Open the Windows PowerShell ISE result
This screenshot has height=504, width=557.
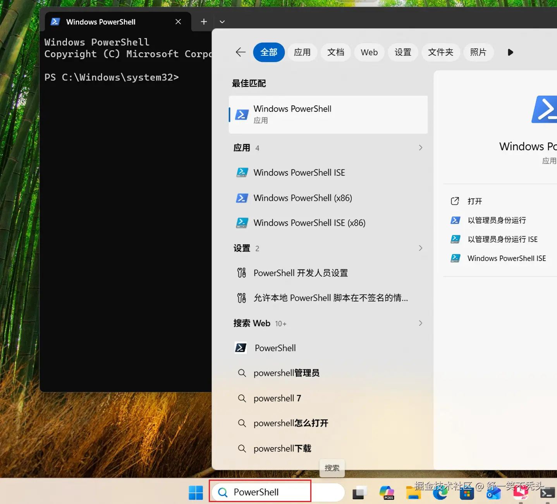coord(328,173)
